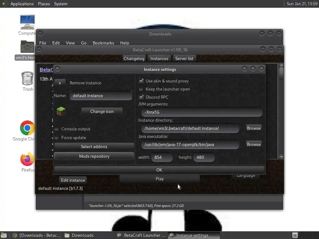Click the clock showing Sun Jan 21

click(x=302, y=4)
